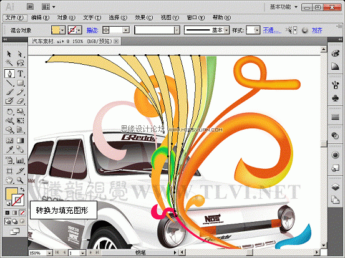Screen dimensions: 345x258
Task: Select the Blob Brush tool
Action: point(9,101)
